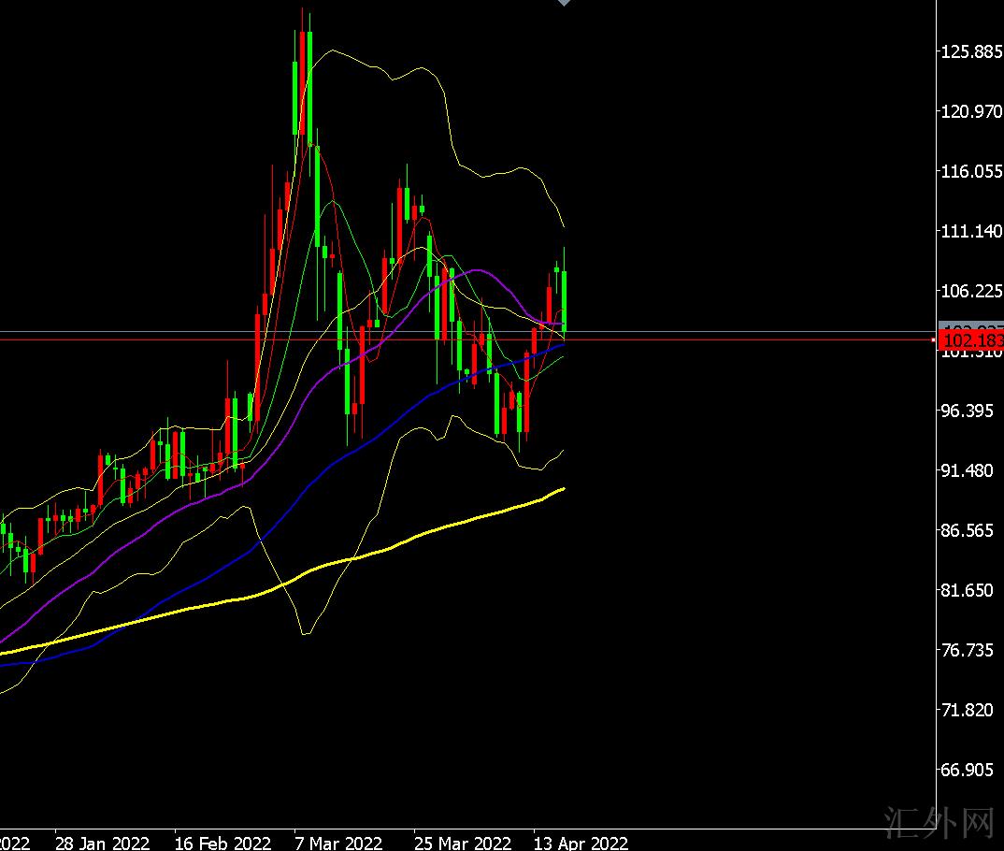The height and width of the screenshot is (851, 1004).
Task: Click the 13 Apr 2022 date label
Action: [581, 843]
